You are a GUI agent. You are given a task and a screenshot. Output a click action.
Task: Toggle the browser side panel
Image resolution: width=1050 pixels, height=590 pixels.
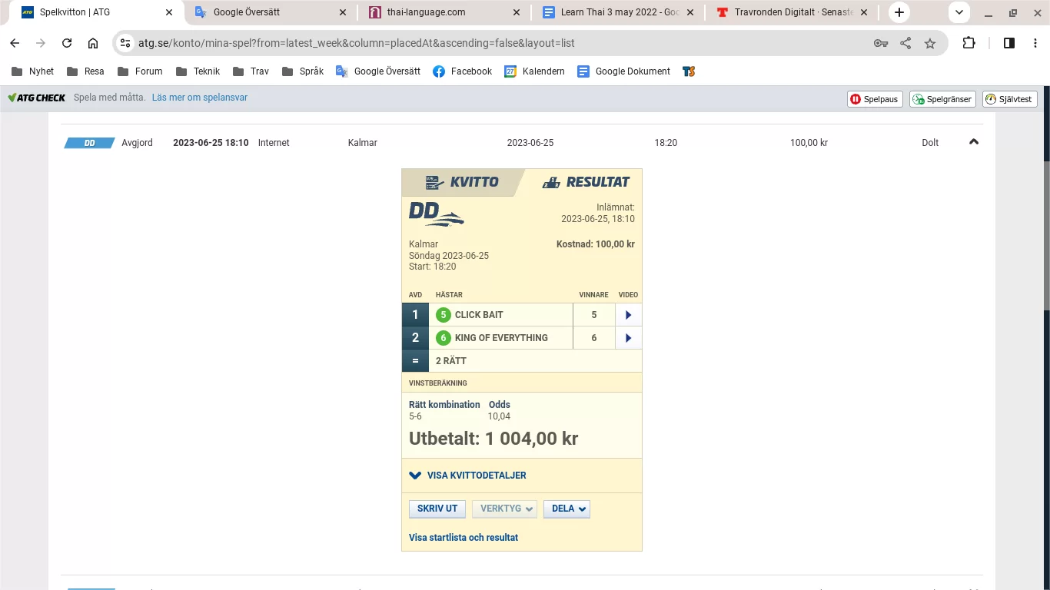pos(1009,43)
